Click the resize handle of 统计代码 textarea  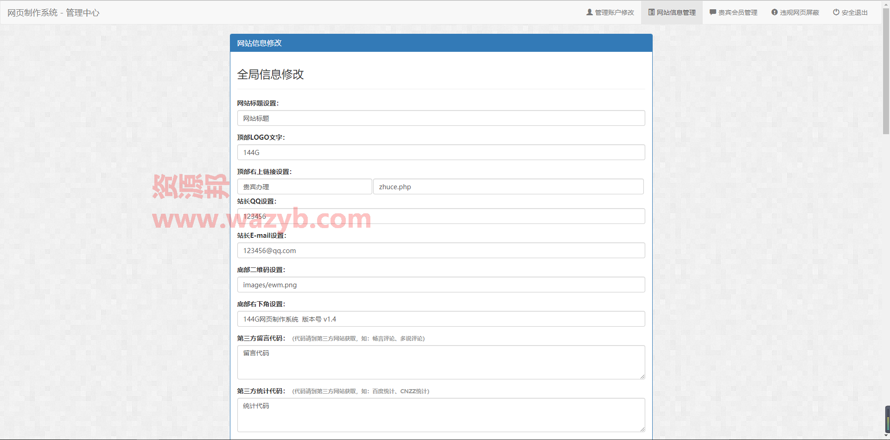[642, 429]
